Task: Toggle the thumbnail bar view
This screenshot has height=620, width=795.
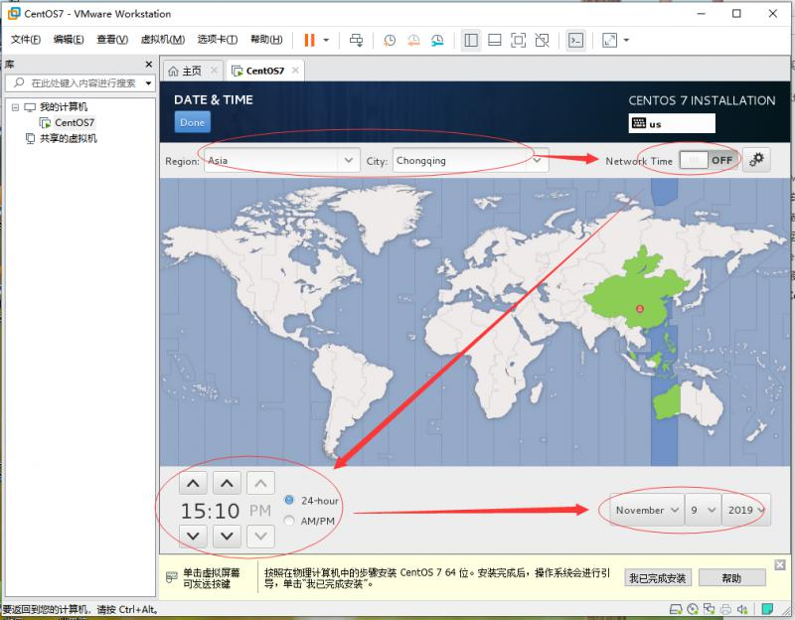Action: click(x=494, y=40)
